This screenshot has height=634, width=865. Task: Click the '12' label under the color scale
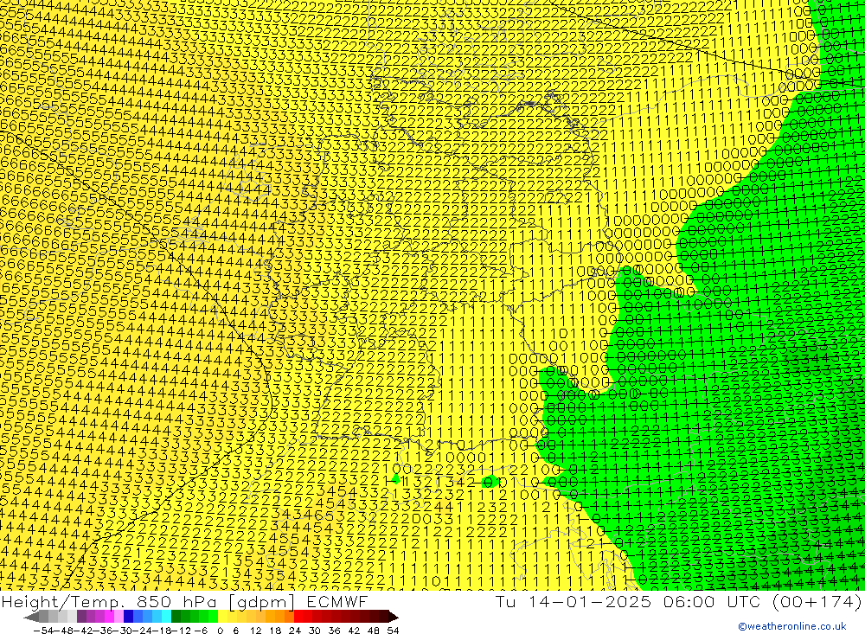click(x=255, y=631)
